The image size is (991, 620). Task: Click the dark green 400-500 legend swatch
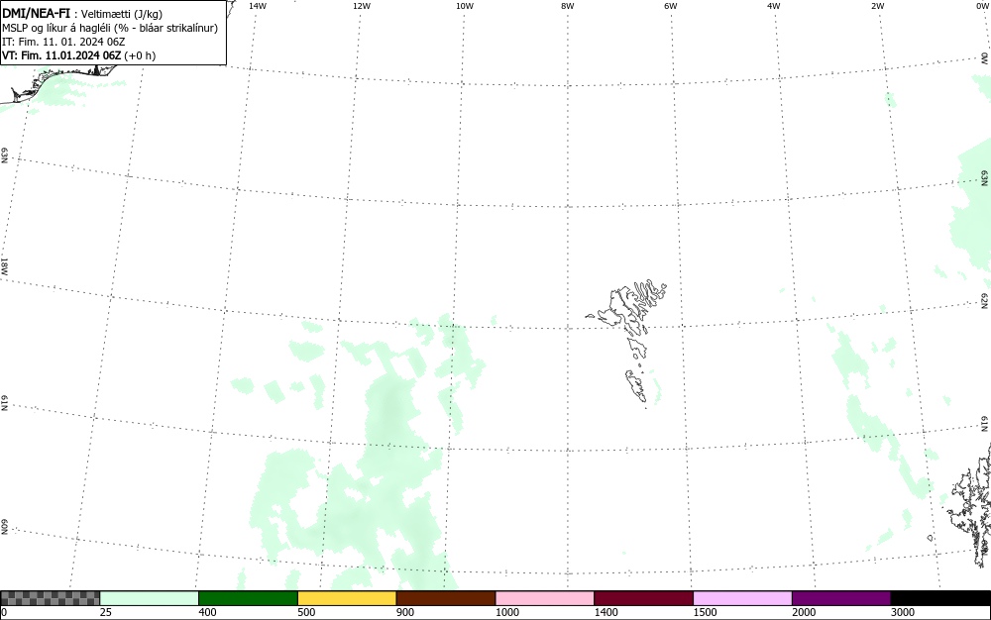(248, 598)
